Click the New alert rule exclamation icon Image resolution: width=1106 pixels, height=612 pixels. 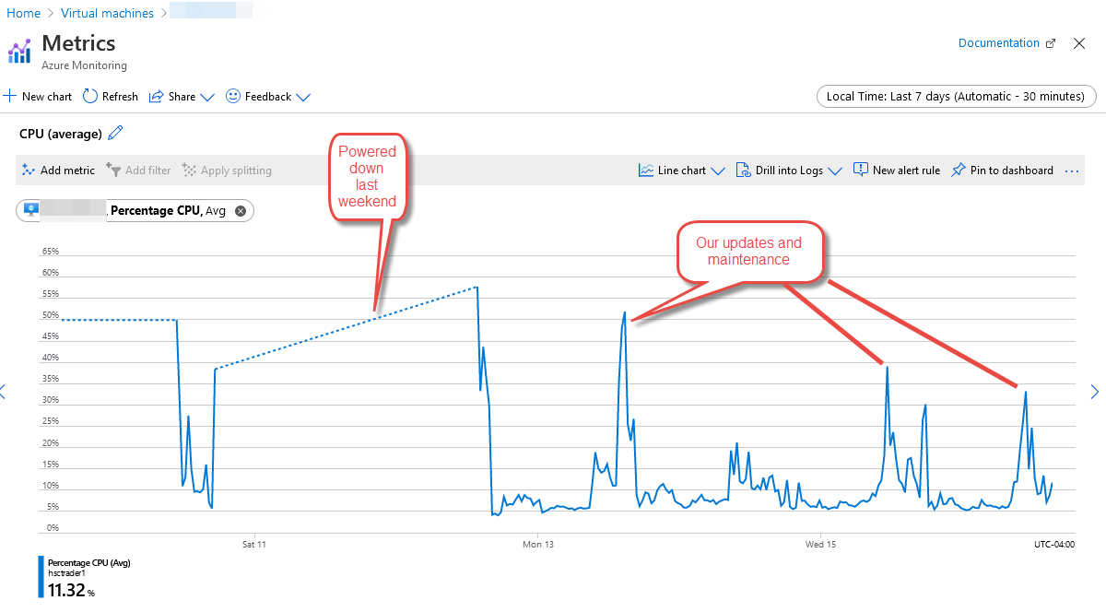(861, 170)
